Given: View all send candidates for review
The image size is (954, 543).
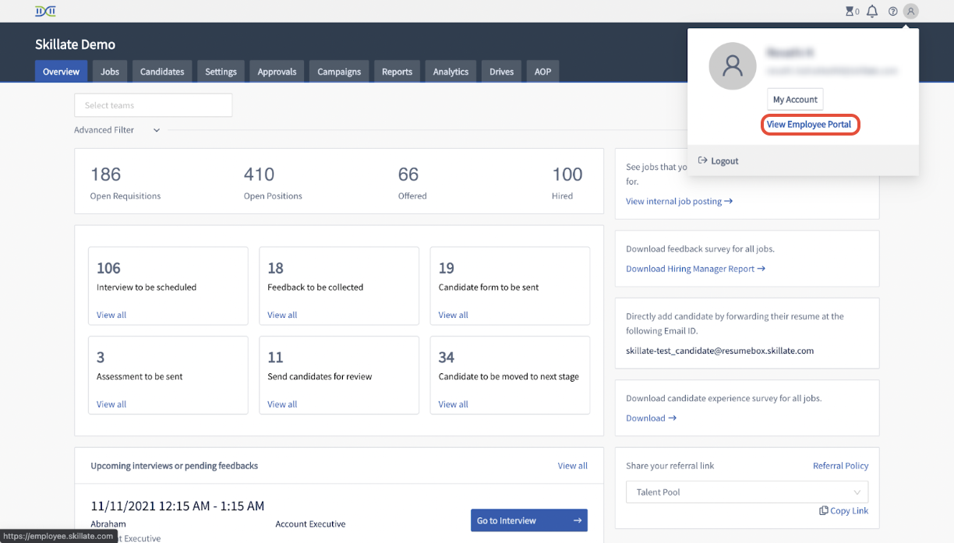Looking at the screenshot, I should [x=282, y=404].
